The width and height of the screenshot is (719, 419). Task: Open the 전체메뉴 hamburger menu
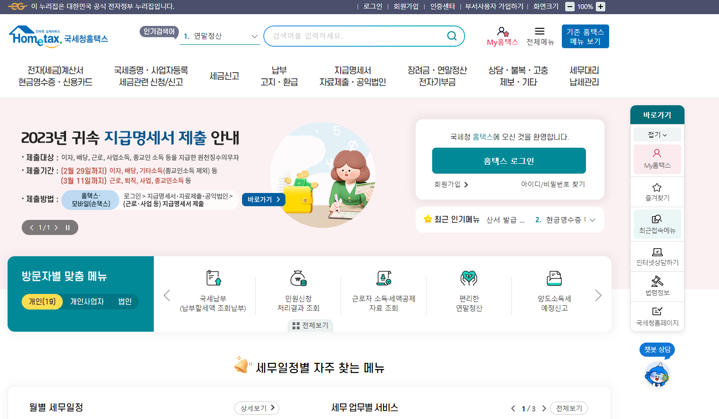coord(540,36)
